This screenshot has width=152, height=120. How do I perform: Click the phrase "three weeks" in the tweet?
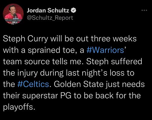click(x=114, y=39)
